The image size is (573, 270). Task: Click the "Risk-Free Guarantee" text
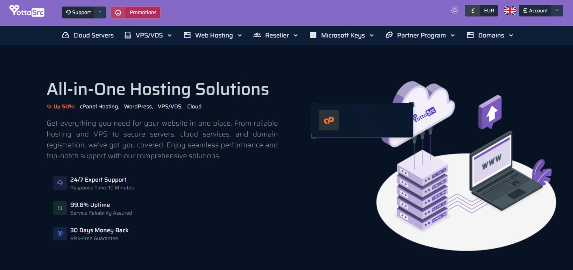(x=94, y=238)
